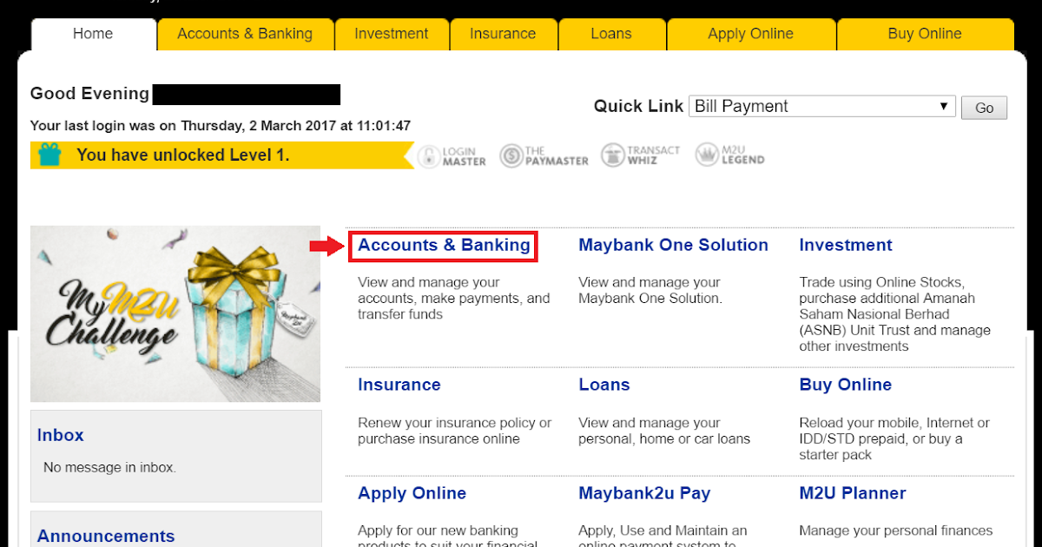
Task: Click the gift box level icon
Action: click(x=50, y=155)
